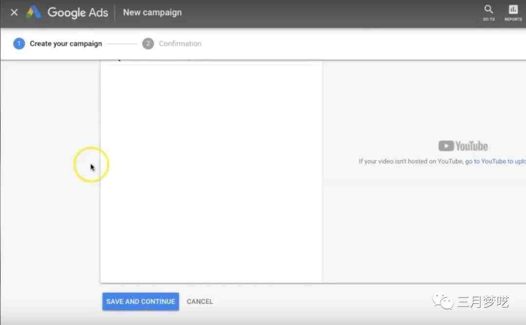Click the 三月梦呓 watermark text

482,302
